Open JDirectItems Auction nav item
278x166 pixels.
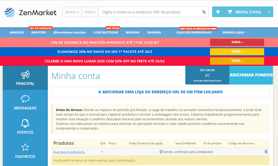pos(69,32)
